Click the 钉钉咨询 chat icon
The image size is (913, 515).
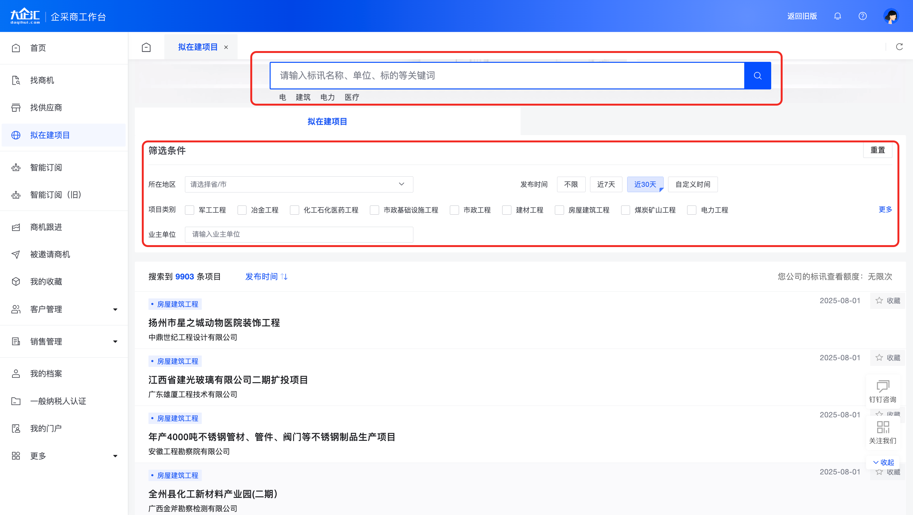[883, 387]
